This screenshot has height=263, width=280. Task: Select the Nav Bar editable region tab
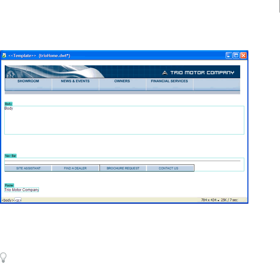pyautogui.click(x=11, y=156)
